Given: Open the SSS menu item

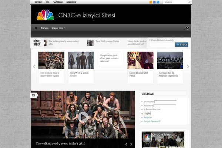Looking at the screenshot, I should pyautogui.click(x=48, y=2).
